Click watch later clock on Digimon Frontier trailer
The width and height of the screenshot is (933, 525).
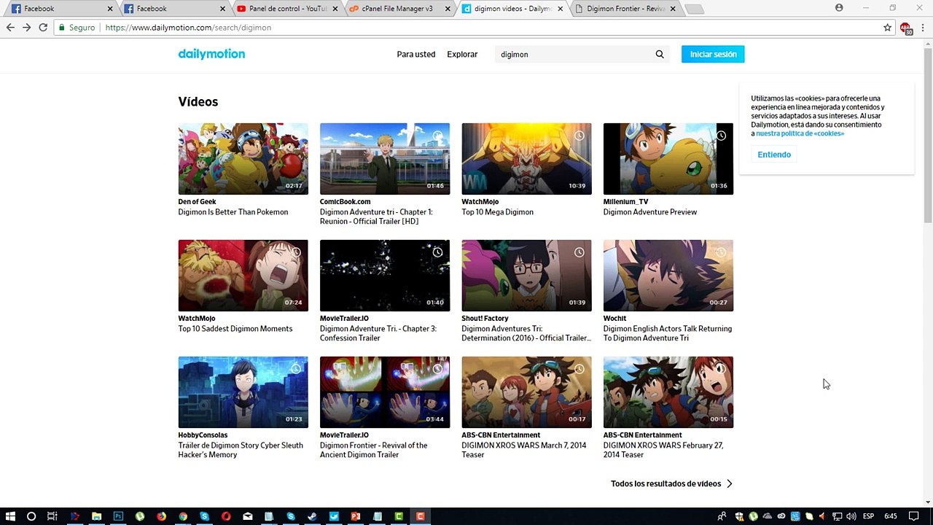point(437,369)
